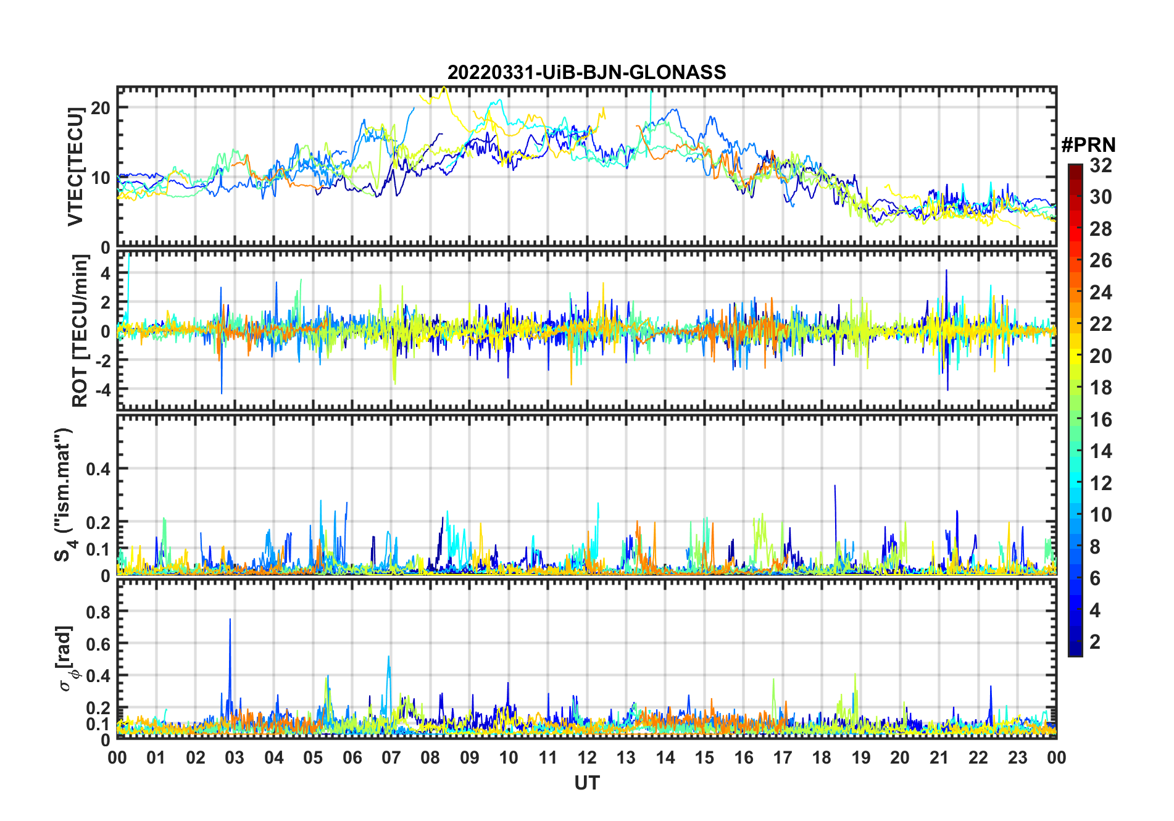Click the ROT [TECU/min] y-axis label
The height and width of the screenshot is (821, 1174).
(x=80, y=331)
